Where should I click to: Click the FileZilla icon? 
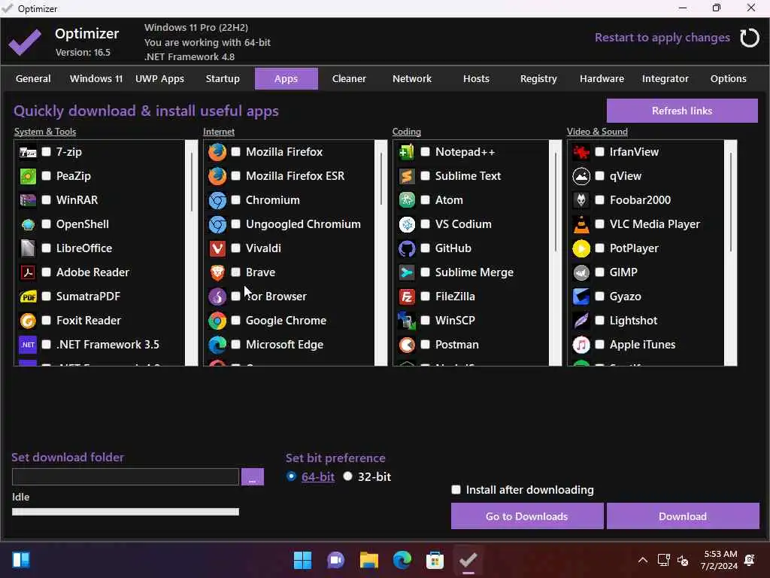(407, 297)
